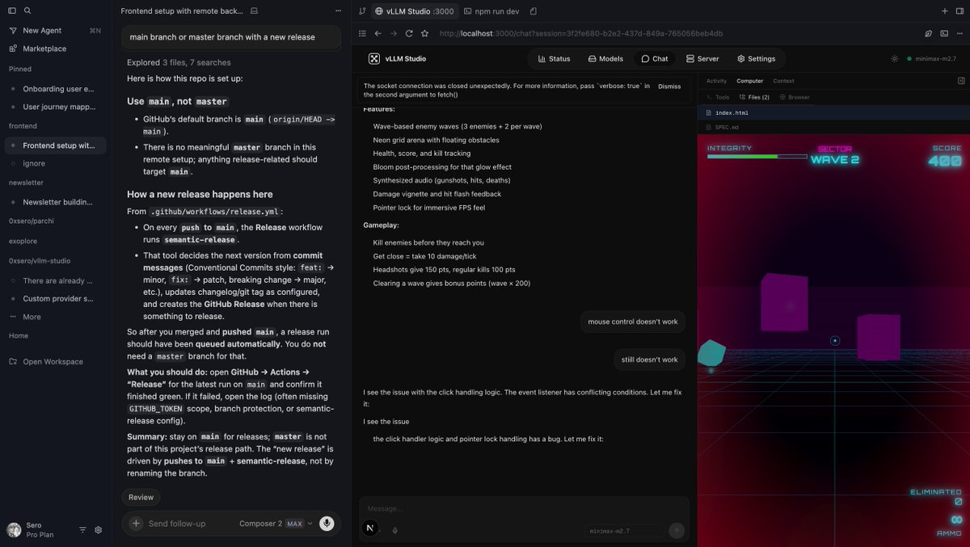This screenshot has height=547, width=970.
Task: Collapse the newsletter workspace group
Action: tap(26, 183)
